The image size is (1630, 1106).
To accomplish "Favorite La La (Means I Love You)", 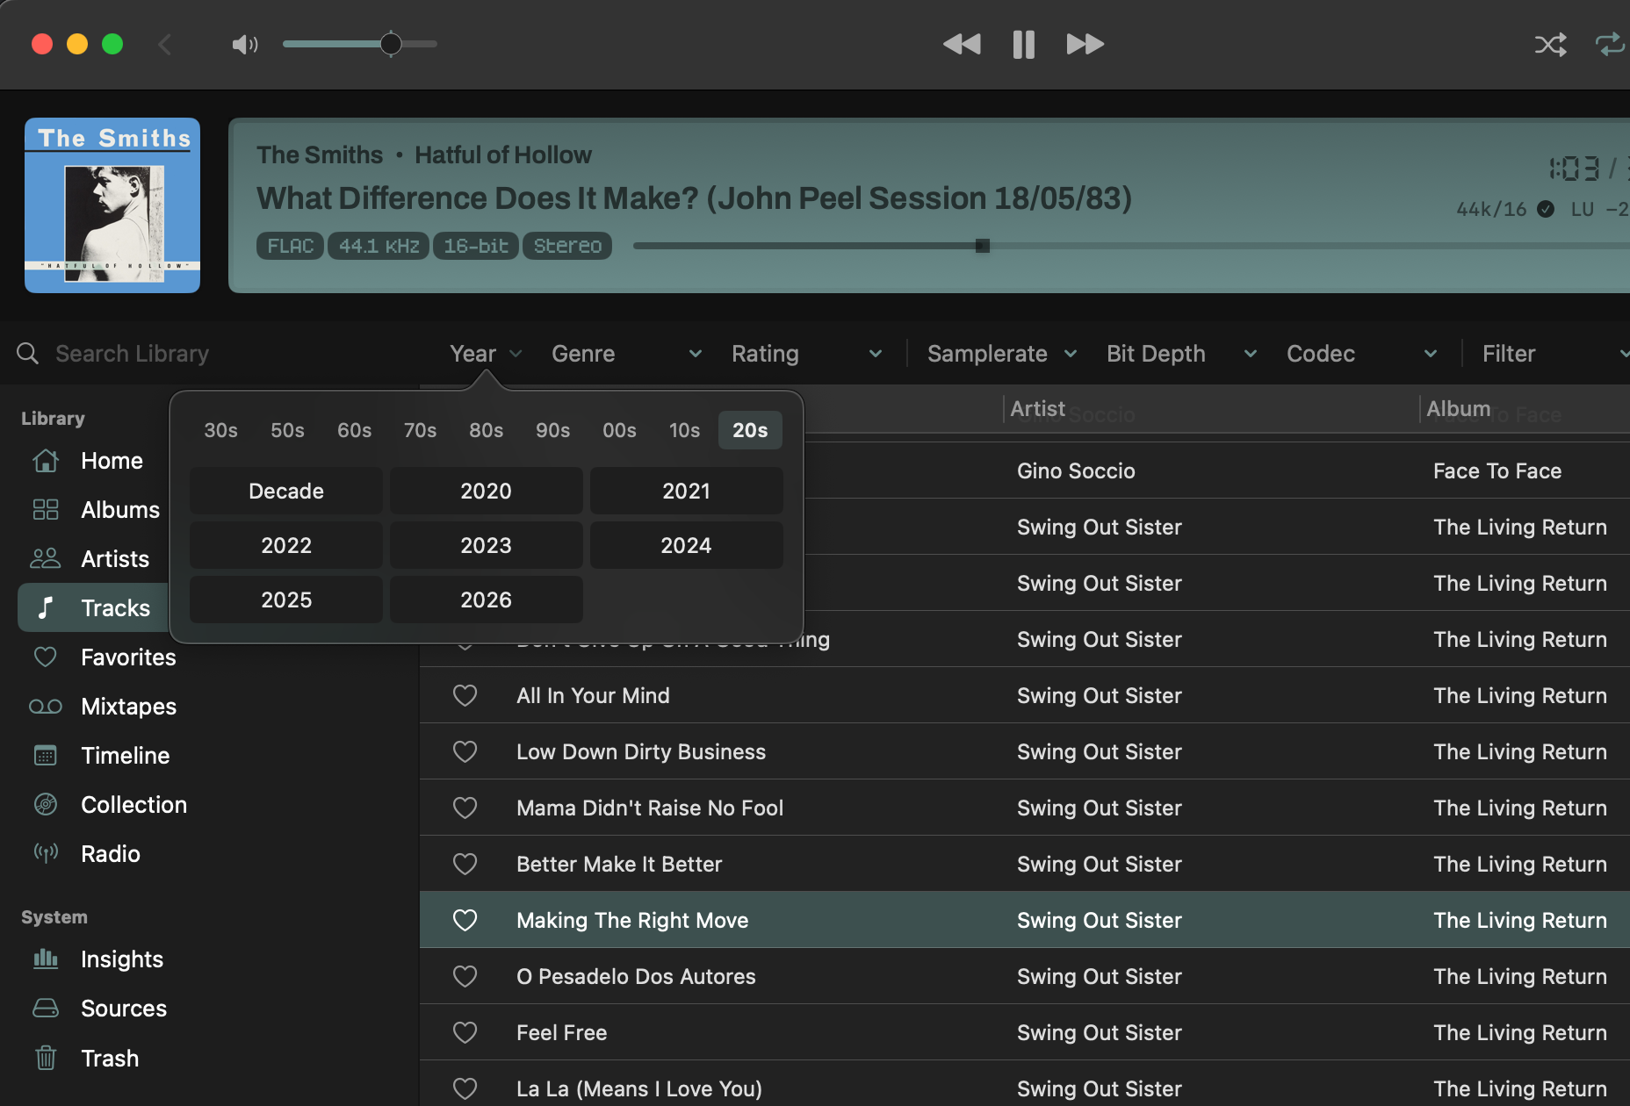I will pos(465,1088).
